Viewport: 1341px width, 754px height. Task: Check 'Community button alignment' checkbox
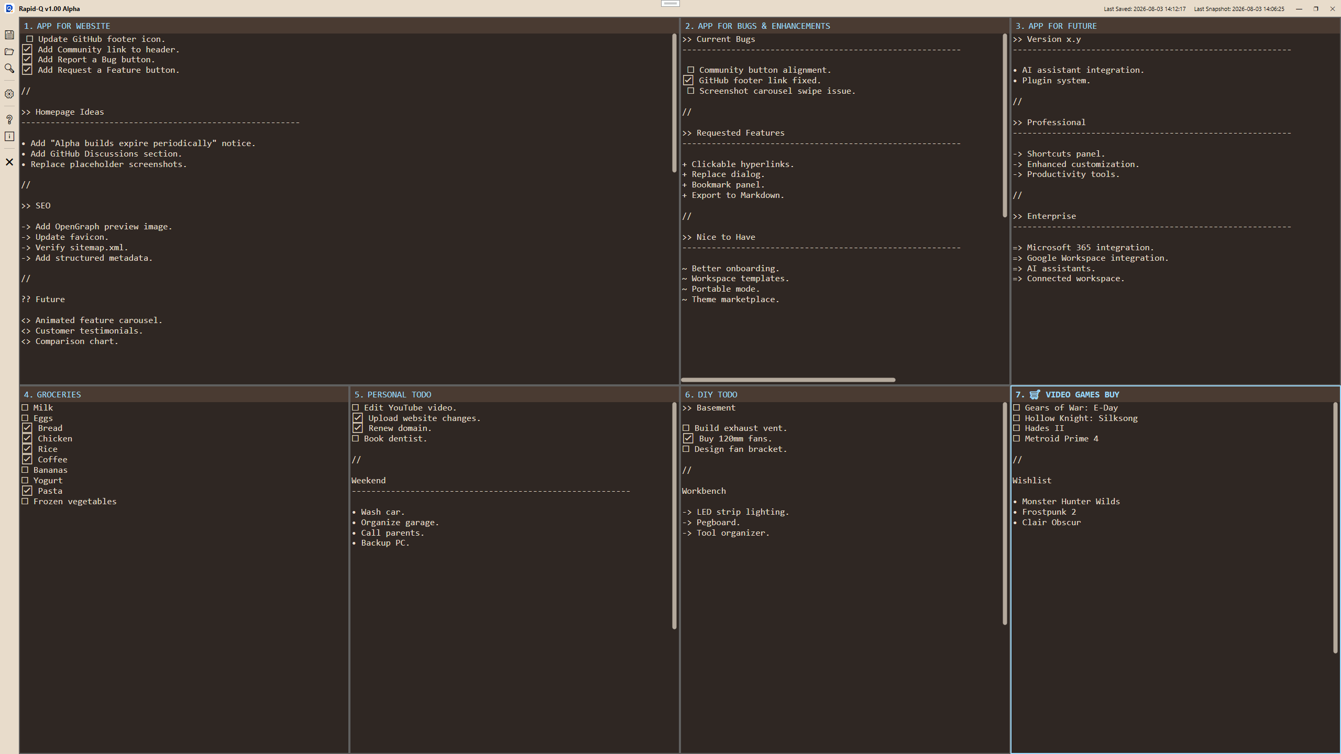pyautogui.click(x=690, y=70)
